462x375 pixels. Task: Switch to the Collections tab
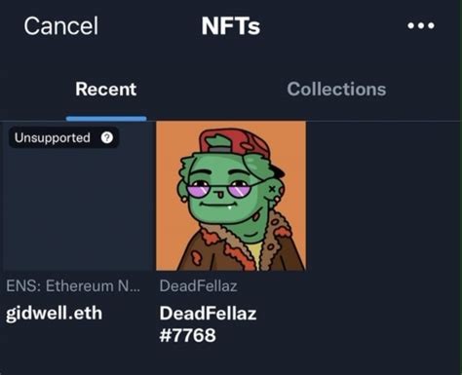(x=336, y=89)
